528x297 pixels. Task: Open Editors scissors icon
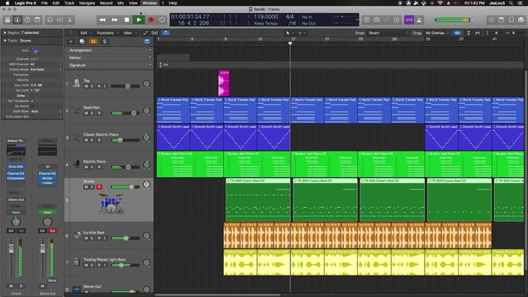pos(70,20)
